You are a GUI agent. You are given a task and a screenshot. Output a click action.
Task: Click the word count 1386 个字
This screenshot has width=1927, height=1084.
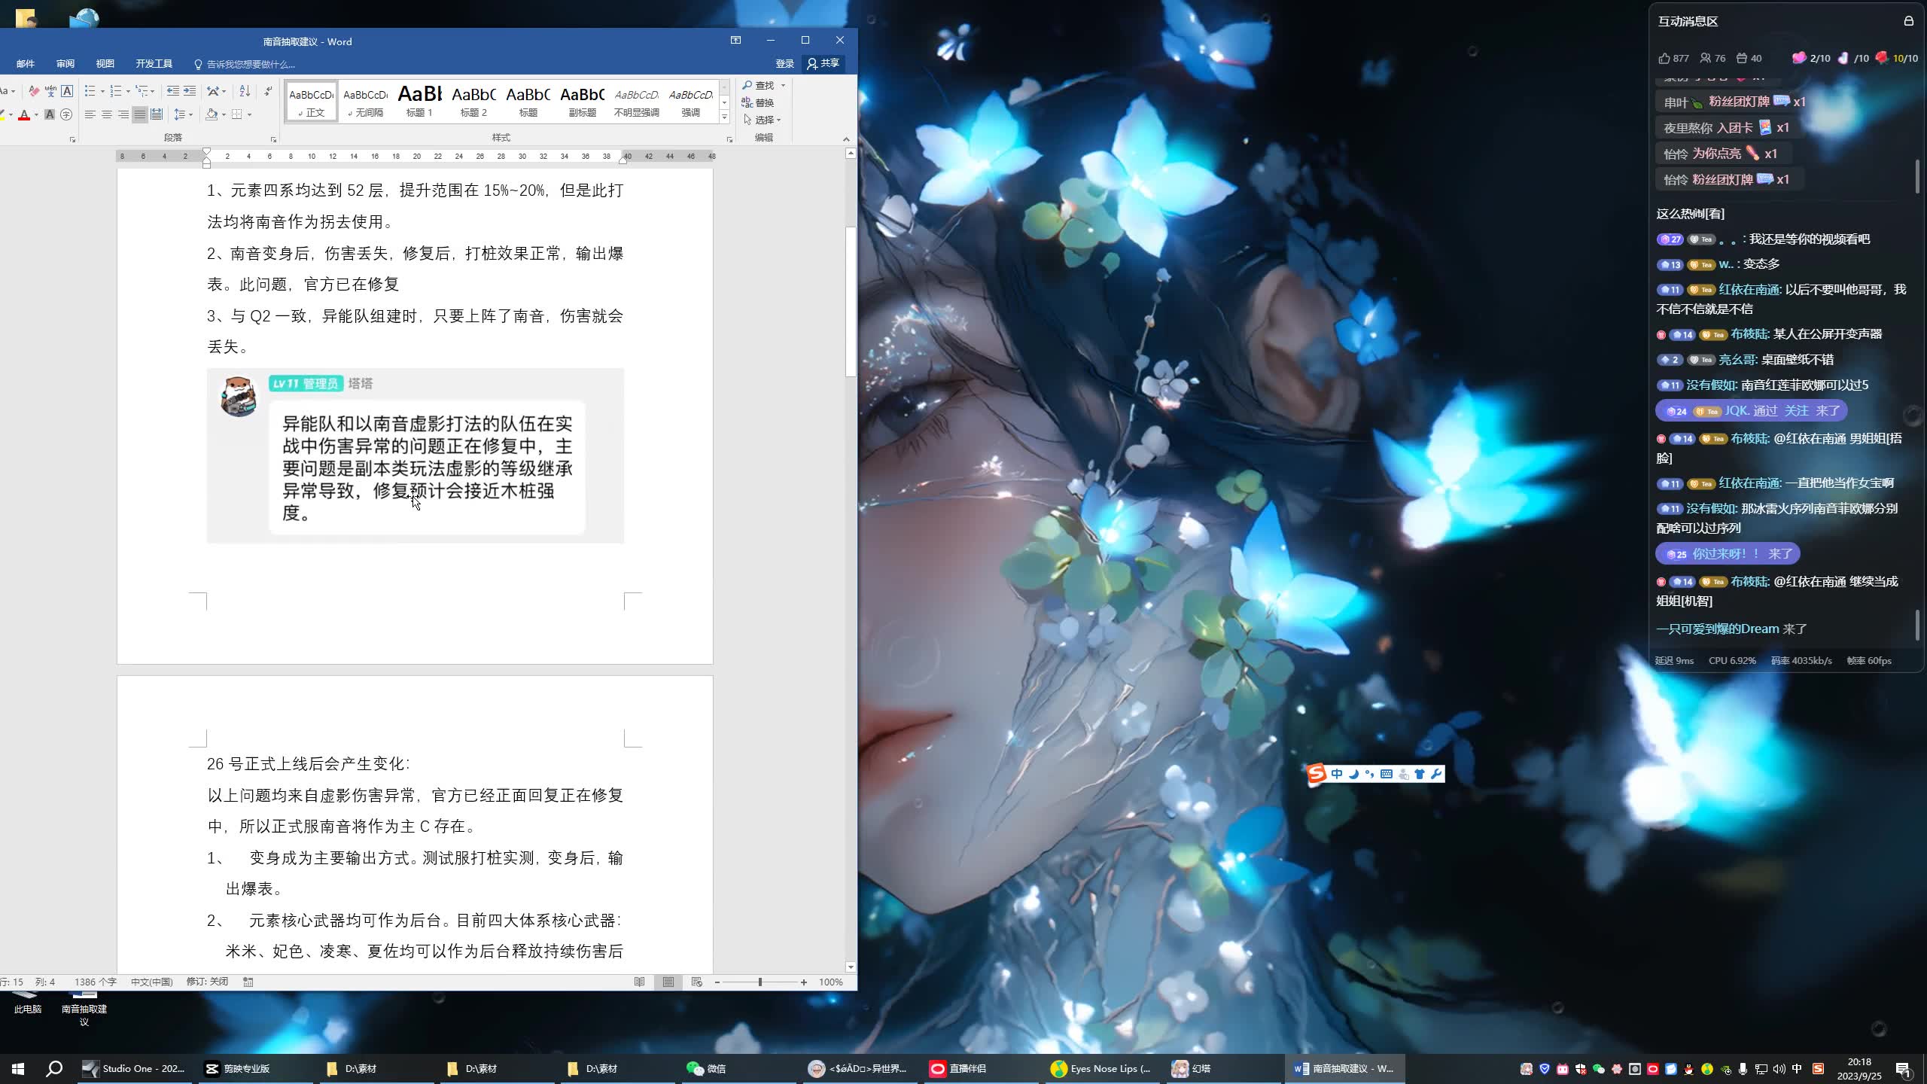95,982
